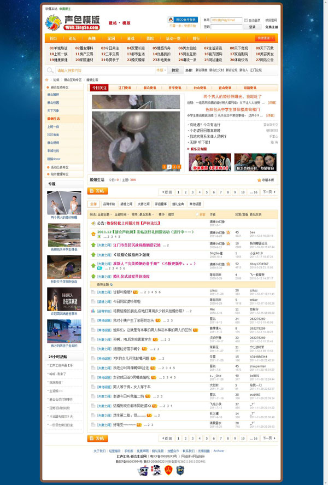328x485 pixels.
Task: Click the star icon beside 收藏本版
Action: [259, 180]
